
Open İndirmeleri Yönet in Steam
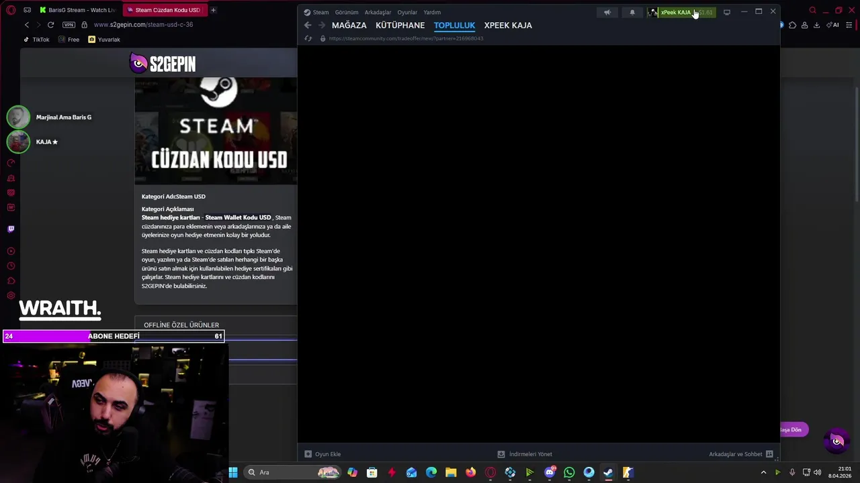pyautogui.click(x=525, y=454)
